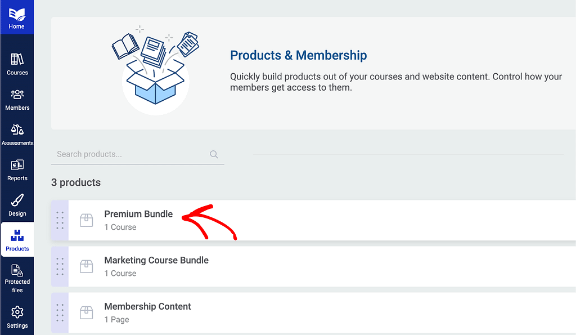576x335 pixels.
Task: Grab the Premium Bundle drag handle
Action: pos(60,220)
